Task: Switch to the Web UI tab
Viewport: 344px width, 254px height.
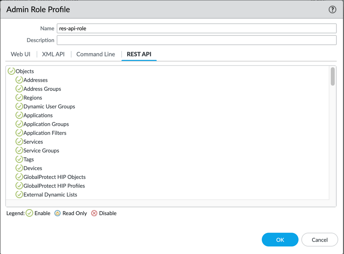Action: 20,54
